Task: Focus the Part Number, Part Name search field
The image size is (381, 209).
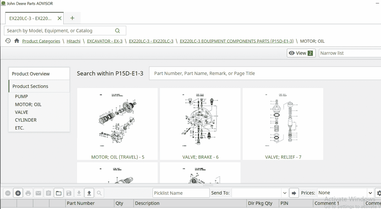Action: tap(265, 73)
